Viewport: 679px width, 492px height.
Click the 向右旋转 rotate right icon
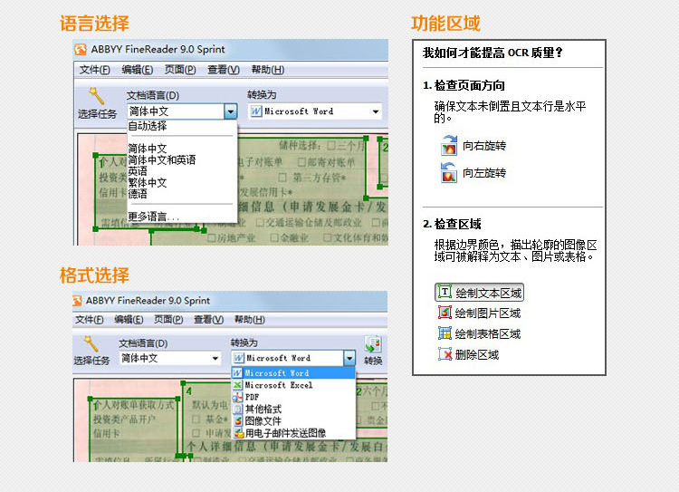point(449,146)
